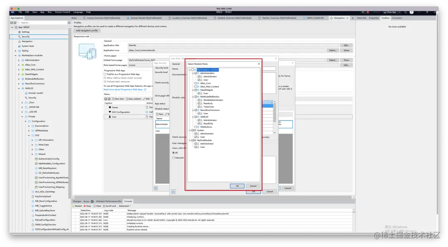Click the Edit button next to Application title
The width and height of the screenshot is (448, 247).
346,45
